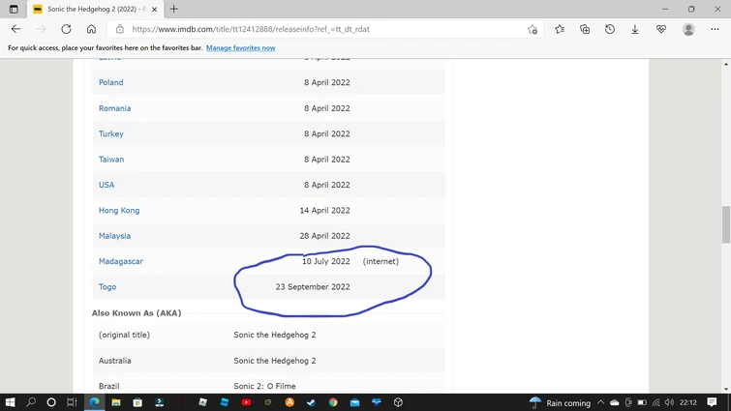
Task: Click the scrollbar up arrow
Action: (726, 64)
